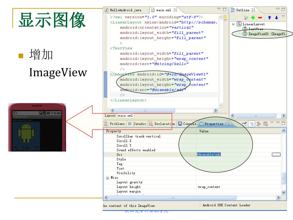Maximize the Properties panel

[x=283, y=123]
